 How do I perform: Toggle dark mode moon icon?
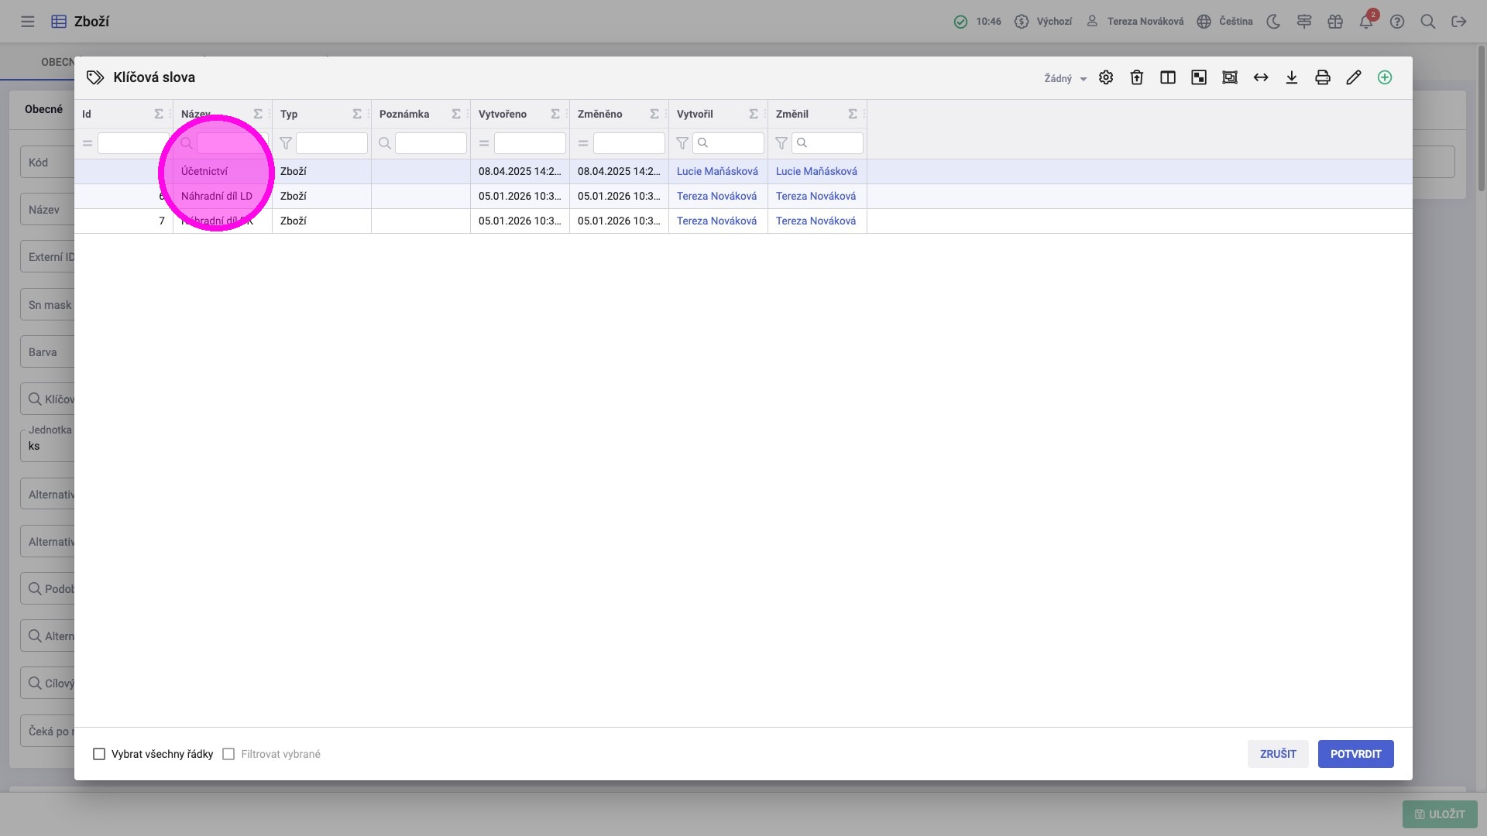tap(1273, 22)
